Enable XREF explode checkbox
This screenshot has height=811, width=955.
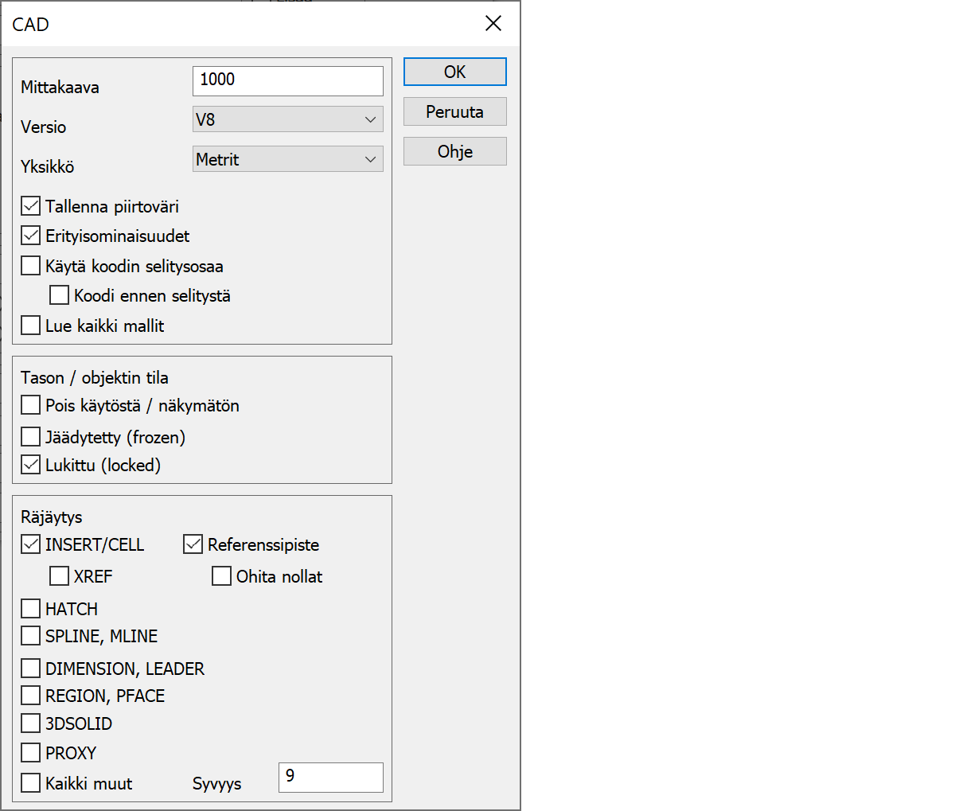click(59, 576)
